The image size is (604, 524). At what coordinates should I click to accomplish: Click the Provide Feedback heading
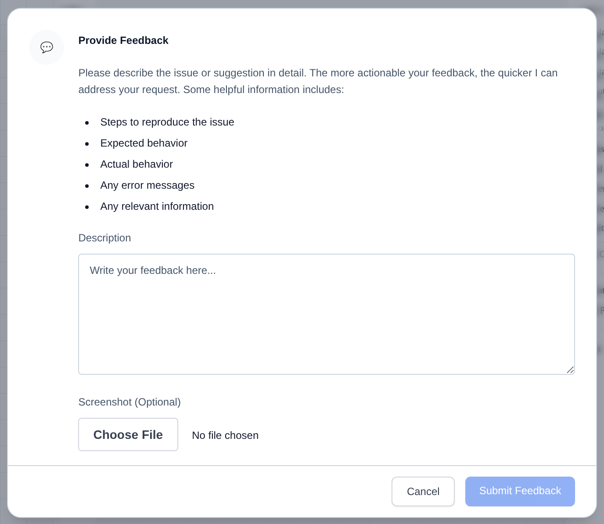coord(123,40)
